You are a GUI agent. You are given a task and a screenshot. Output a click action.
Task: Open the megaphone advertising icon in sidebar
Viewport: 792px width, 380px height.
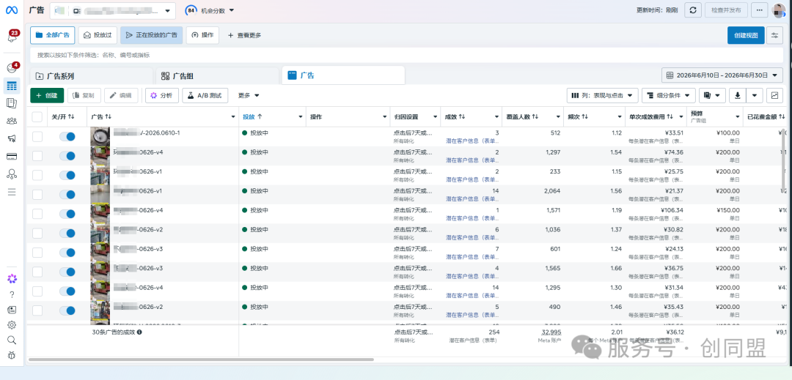12,138
